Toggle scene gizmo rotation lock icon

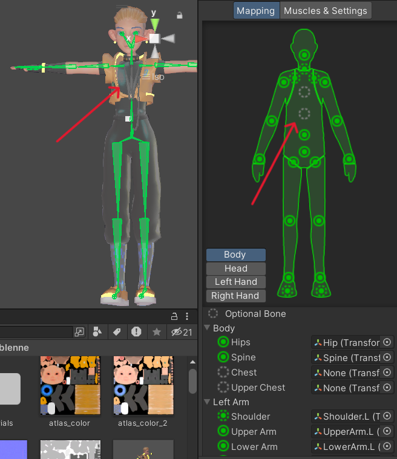pos(179,15)
